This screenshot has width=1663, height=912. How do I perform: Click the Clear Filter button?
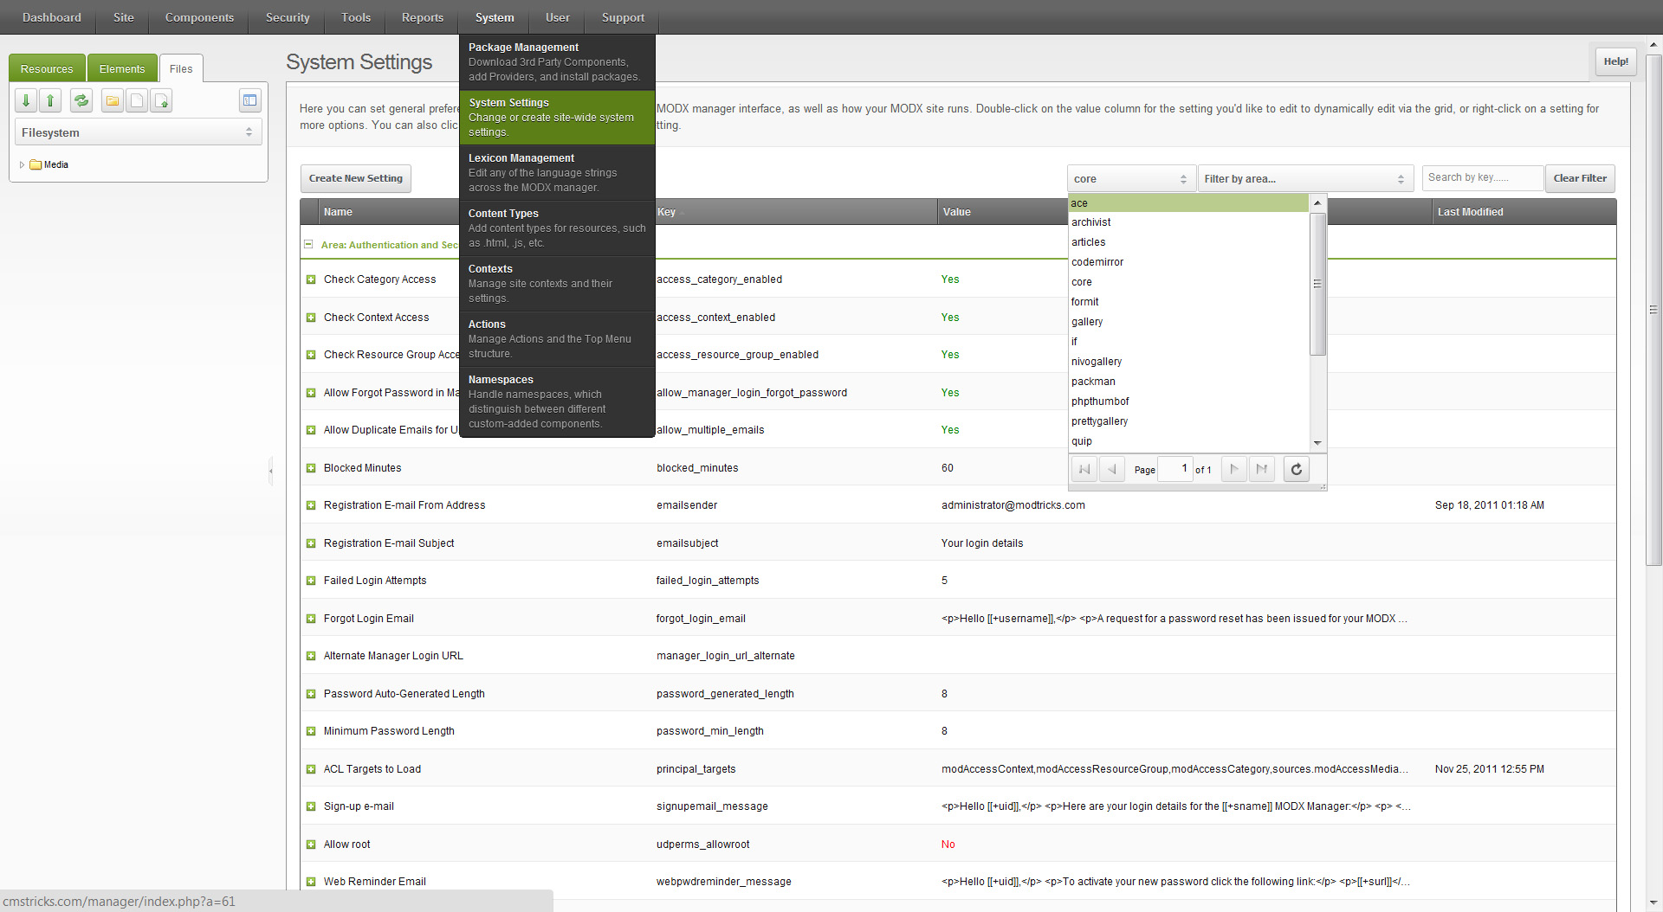pos(1580,178)
